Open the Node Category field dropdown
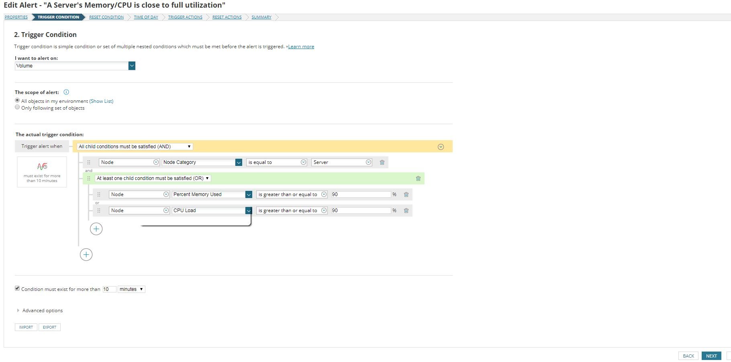 (239, 162)
